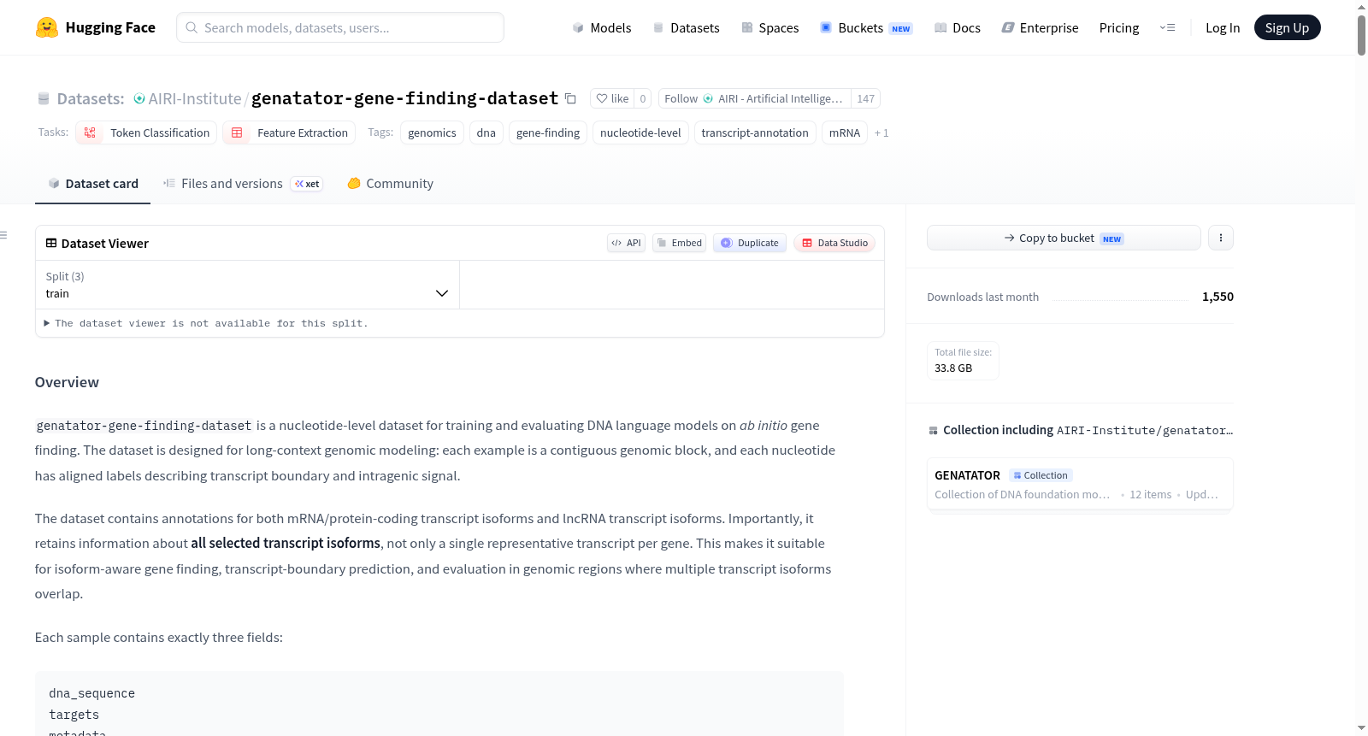Click the Sign Up button
The height and width of the screenshot is (736, 1368).
[1287, 27]
